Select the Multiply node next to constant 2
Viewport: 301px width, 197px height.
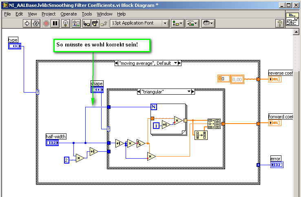80,158
